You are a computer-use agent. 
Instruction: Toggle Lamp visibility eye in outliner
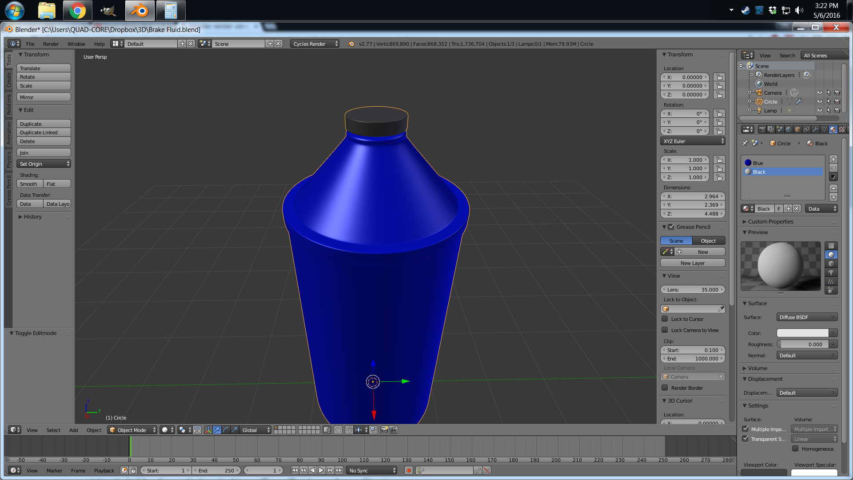tap(820, 110)
